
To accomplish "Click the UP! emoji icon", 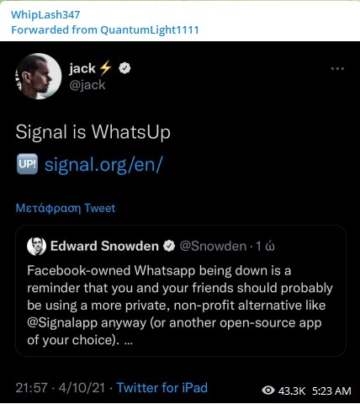I will [27, 164].
